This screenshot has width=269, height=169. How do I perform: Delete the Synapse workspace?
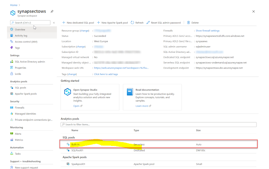pos(193,22)
